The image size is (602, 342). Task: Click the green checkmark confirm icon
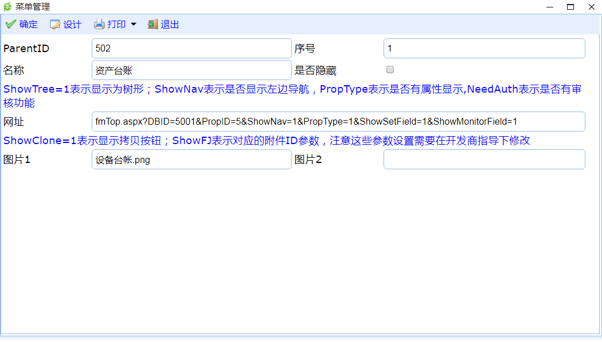[10, 24]
